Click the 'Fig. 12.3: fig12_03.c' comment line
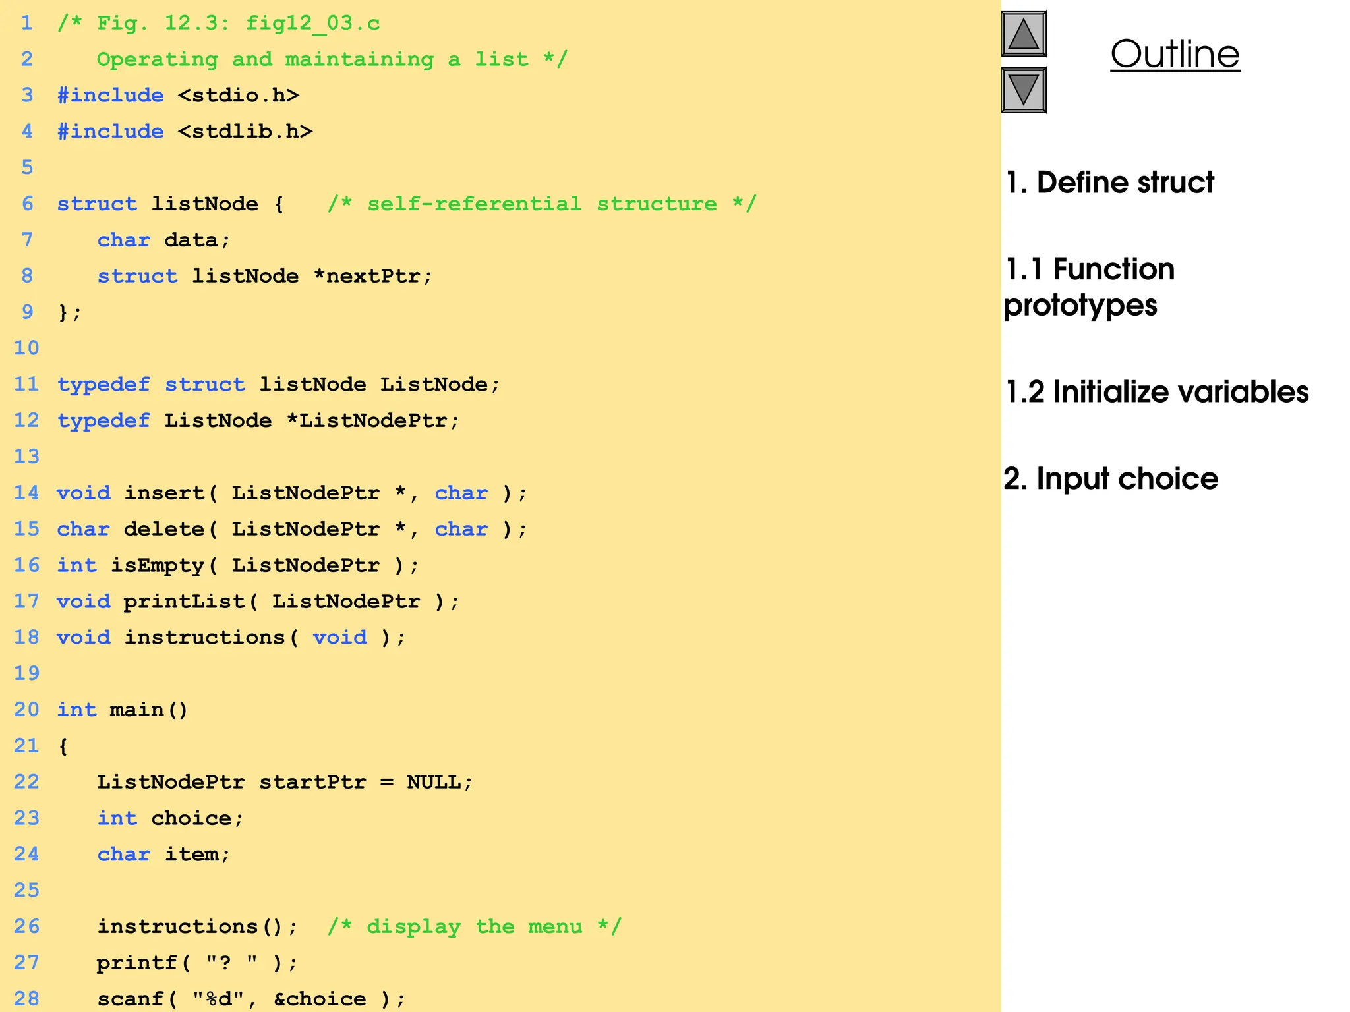1350x1012 pixels. click(x=219, y=24)
